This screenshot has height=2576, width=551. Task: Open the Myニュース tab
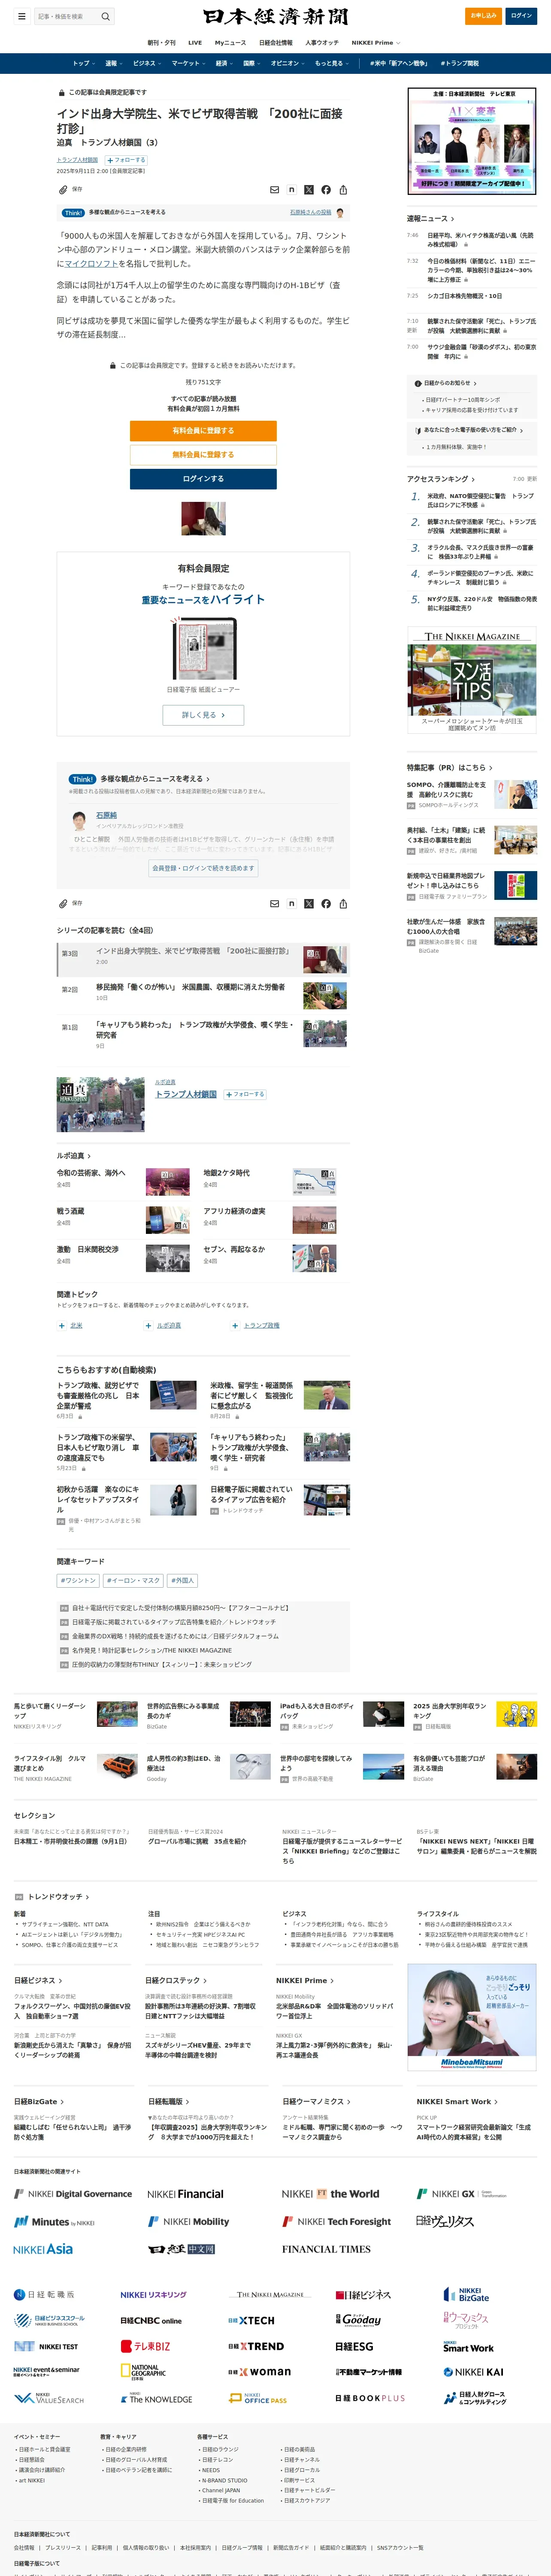[x=230, y=43]
